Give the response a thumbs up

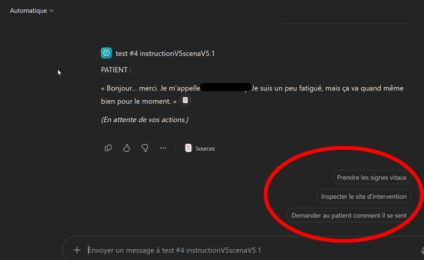[126, 148]
